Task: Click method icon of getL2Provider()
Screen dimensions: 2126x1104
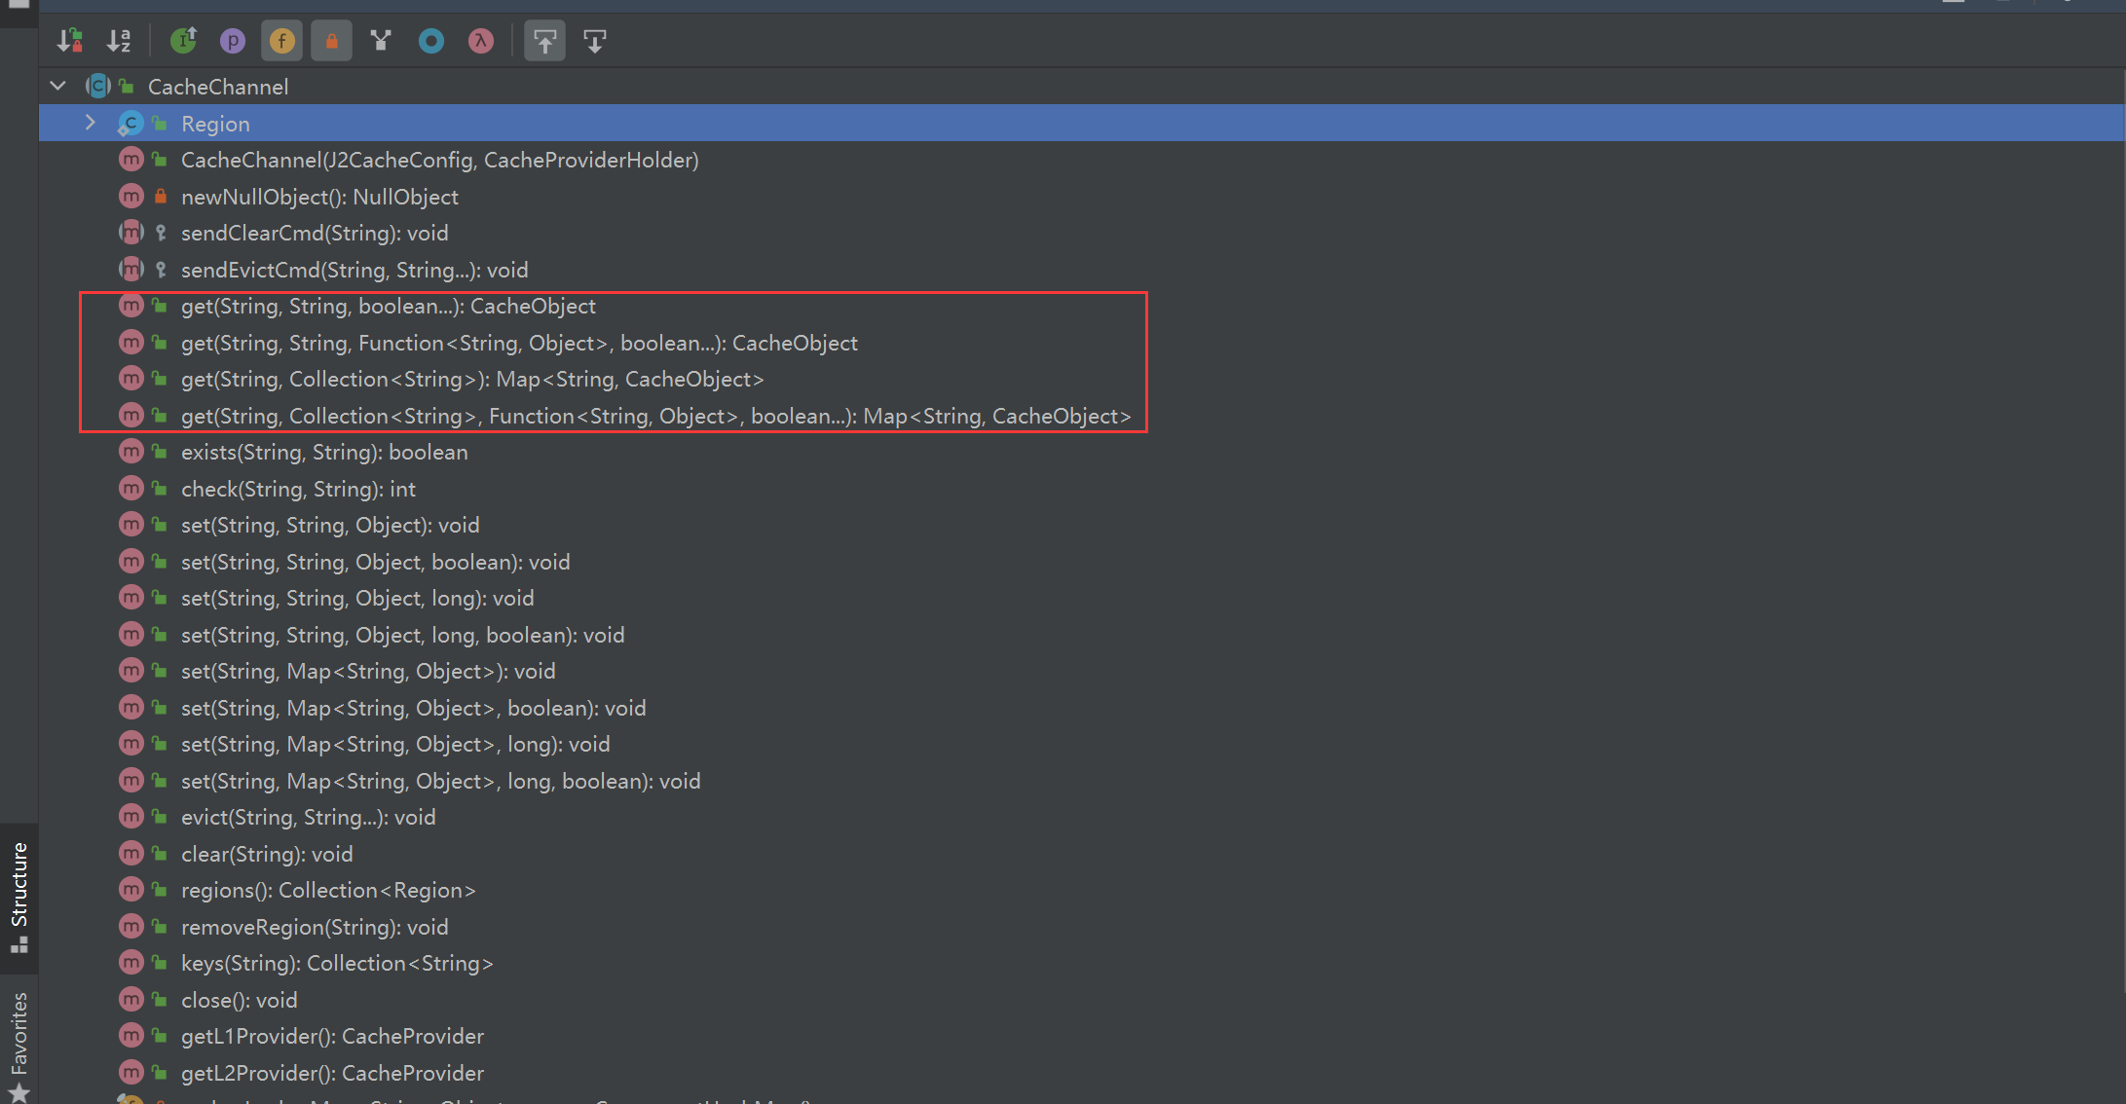Action: coord(131,1073)
